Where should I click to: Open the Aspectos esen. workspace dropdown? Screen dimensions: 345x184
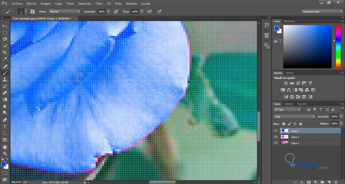(x=322, y=11)
